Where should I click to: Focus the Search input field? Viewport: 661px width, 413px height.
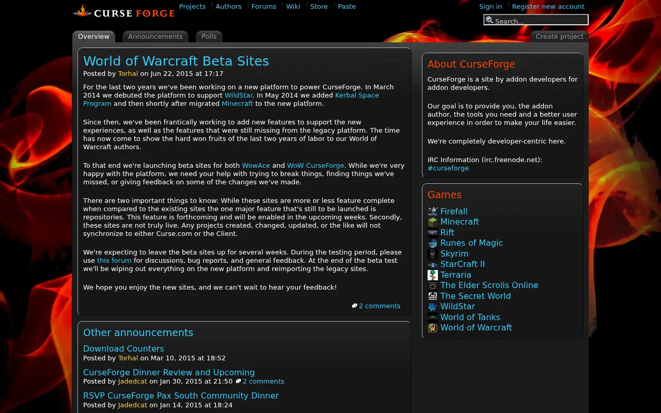click(536, 20)
